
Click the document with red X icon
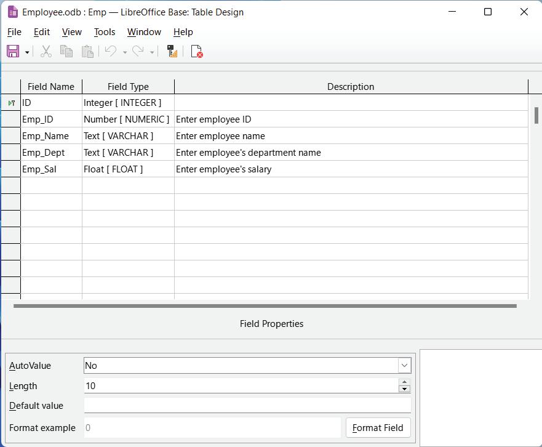coord(197,51)
